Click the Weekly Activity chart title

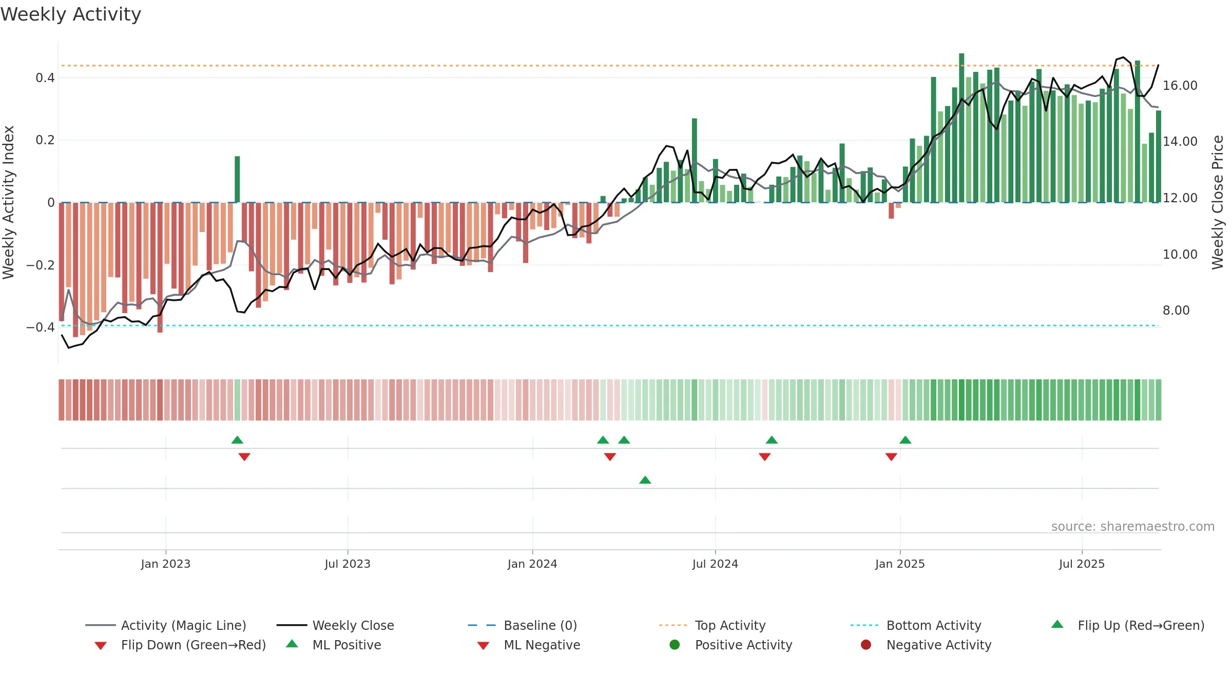[x=71, y=14]
